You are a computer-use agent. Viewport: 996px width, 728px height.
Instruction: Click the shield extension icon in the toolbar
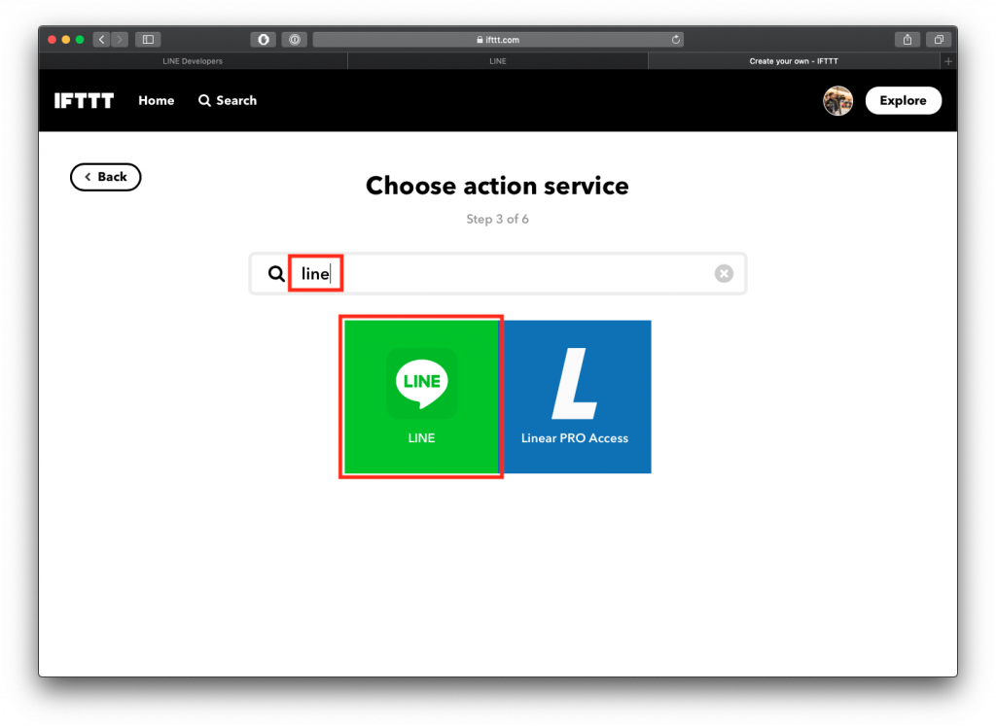point(263,39)
